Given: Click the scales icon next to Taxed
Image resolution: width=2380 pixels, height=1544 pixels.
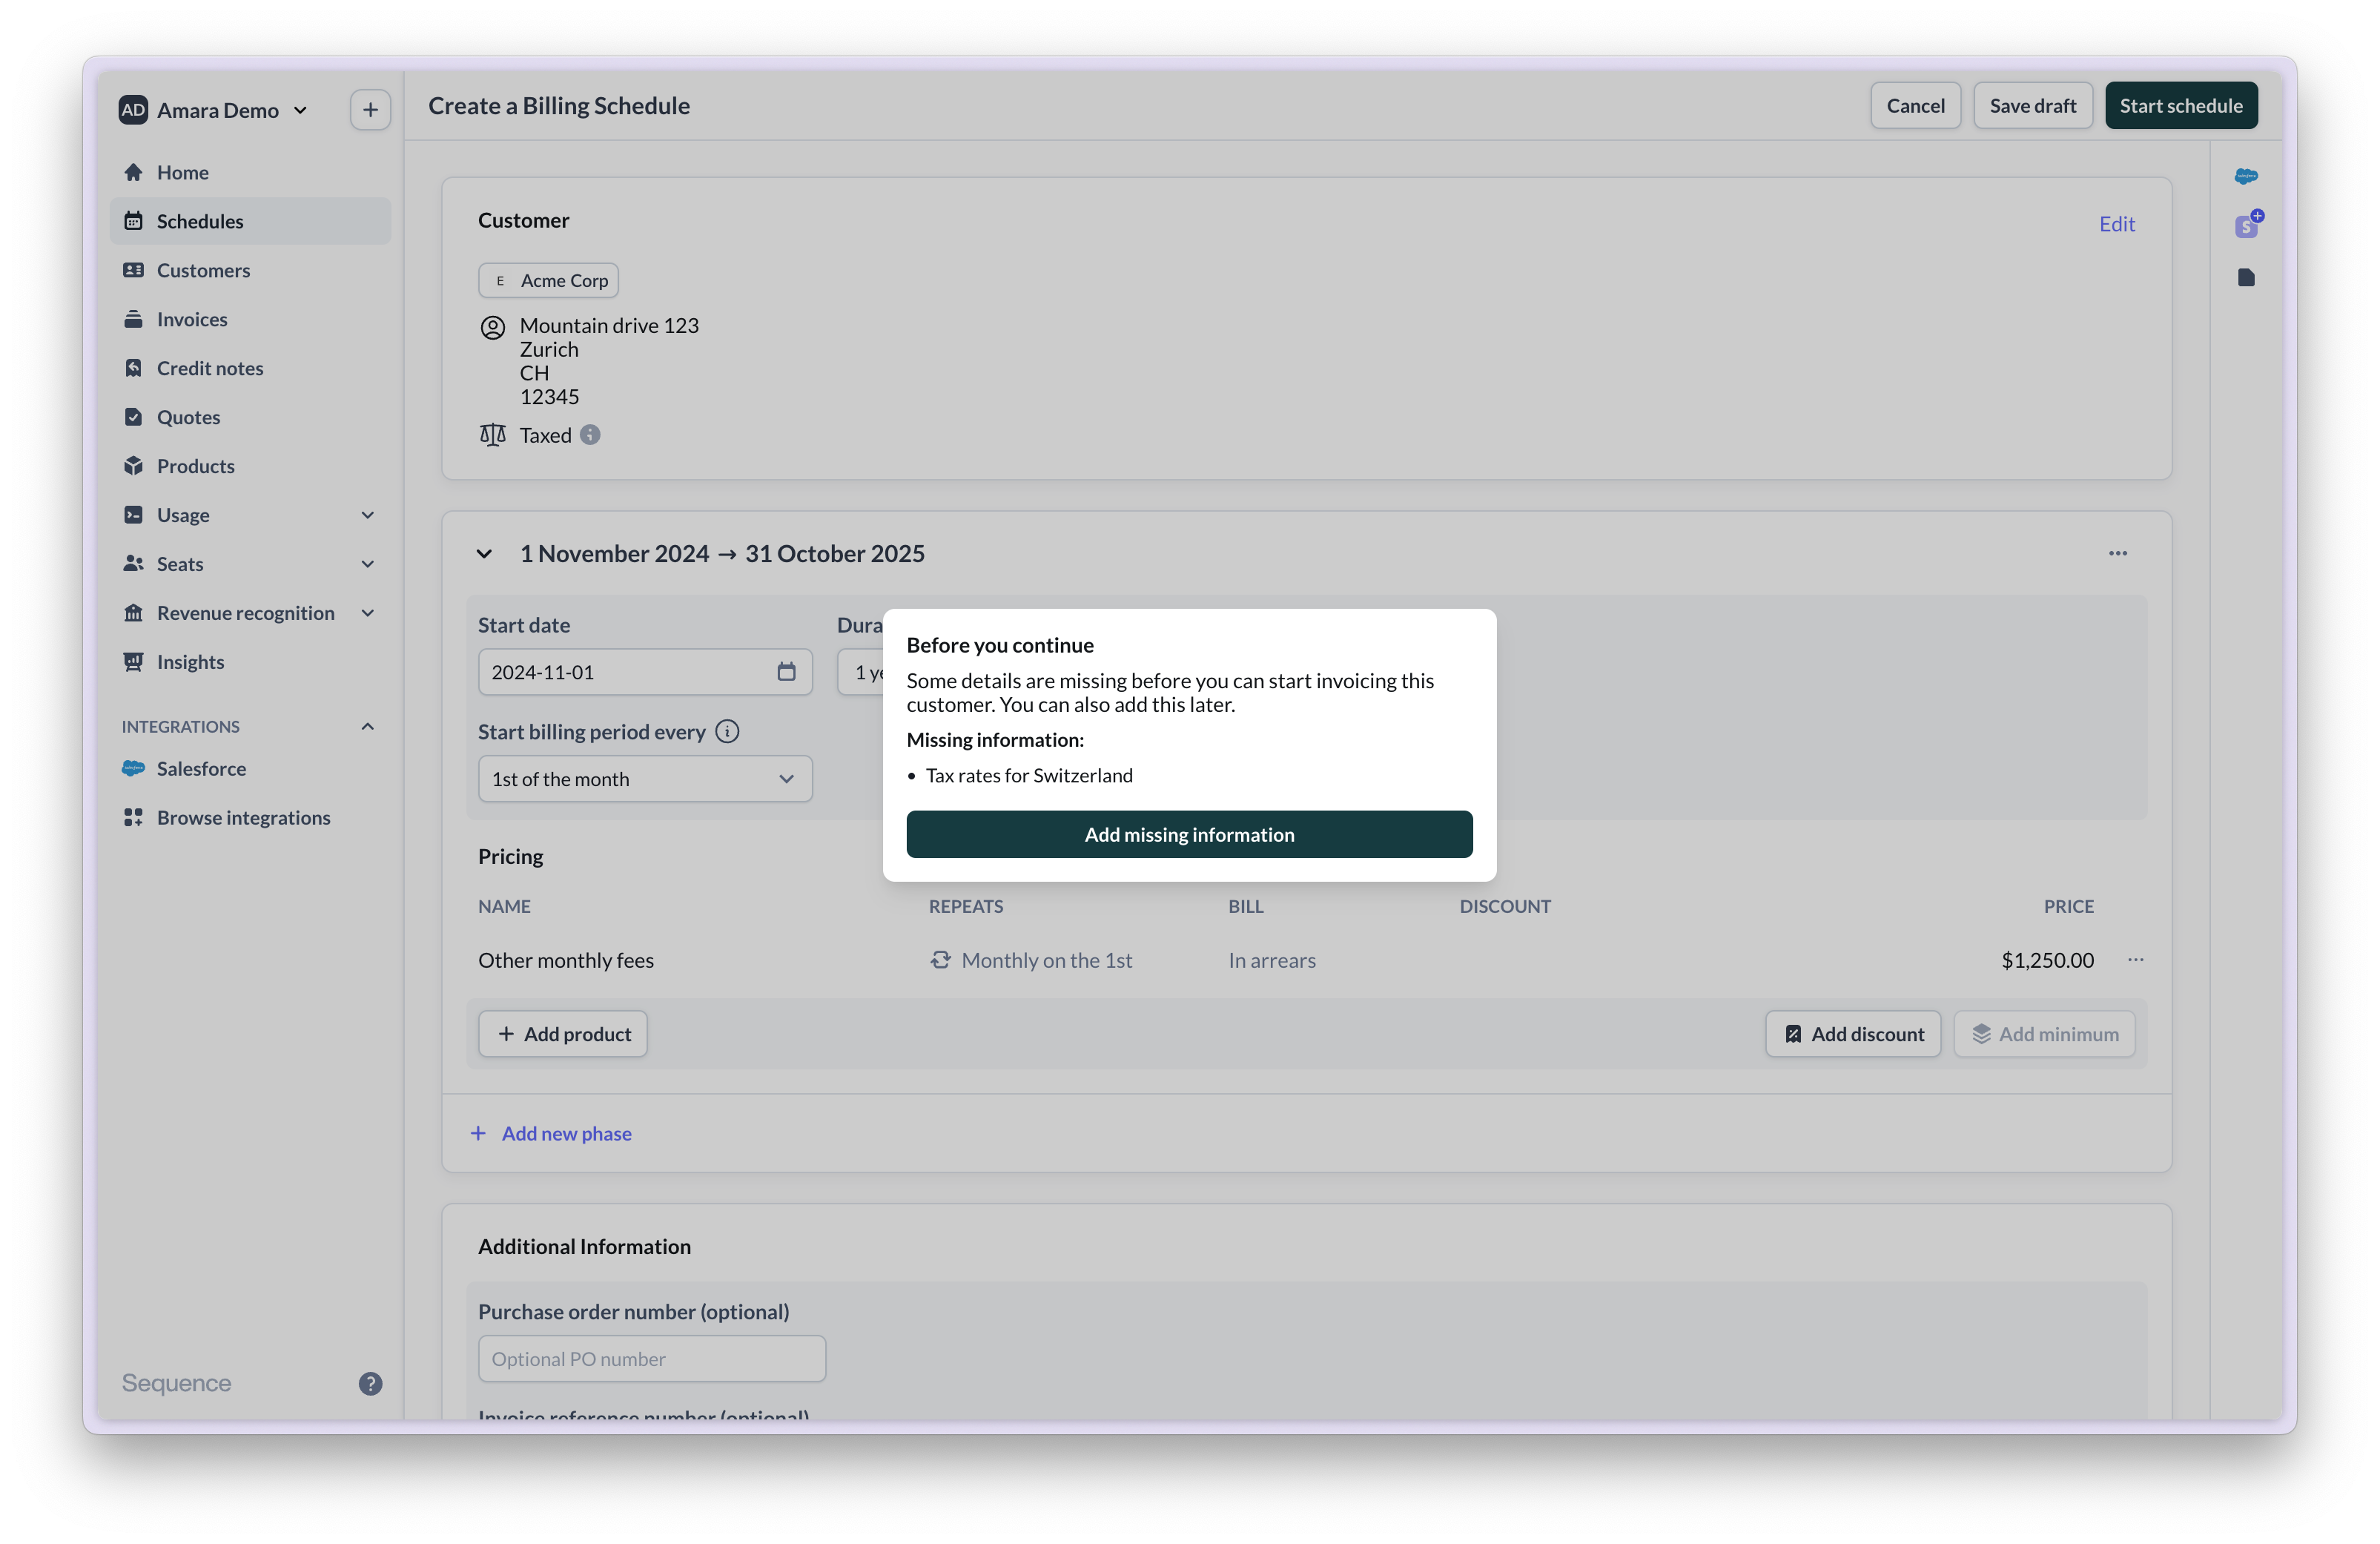Looking at the screenshot, I should tap(492, 434).
